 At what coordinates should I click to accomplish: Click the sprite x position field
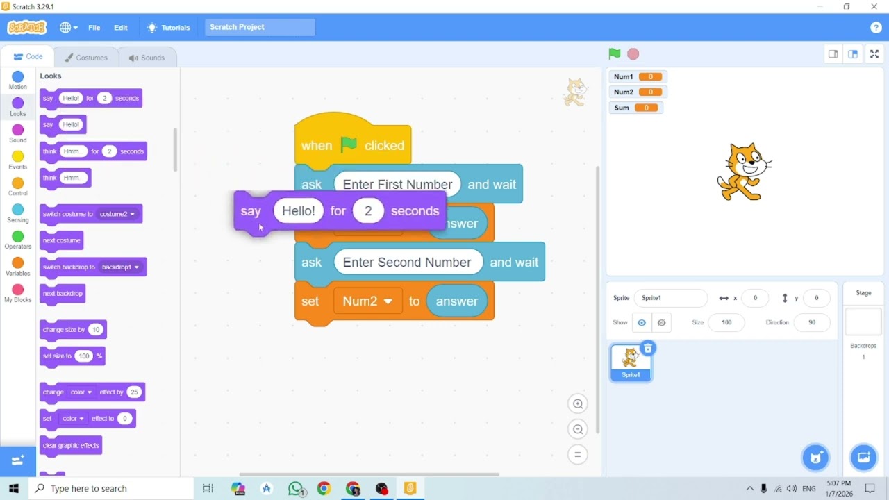click(x=755, y=298)
